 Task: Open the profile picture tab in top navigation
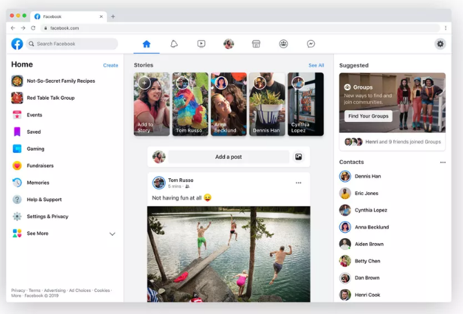(x=228, y=44)
